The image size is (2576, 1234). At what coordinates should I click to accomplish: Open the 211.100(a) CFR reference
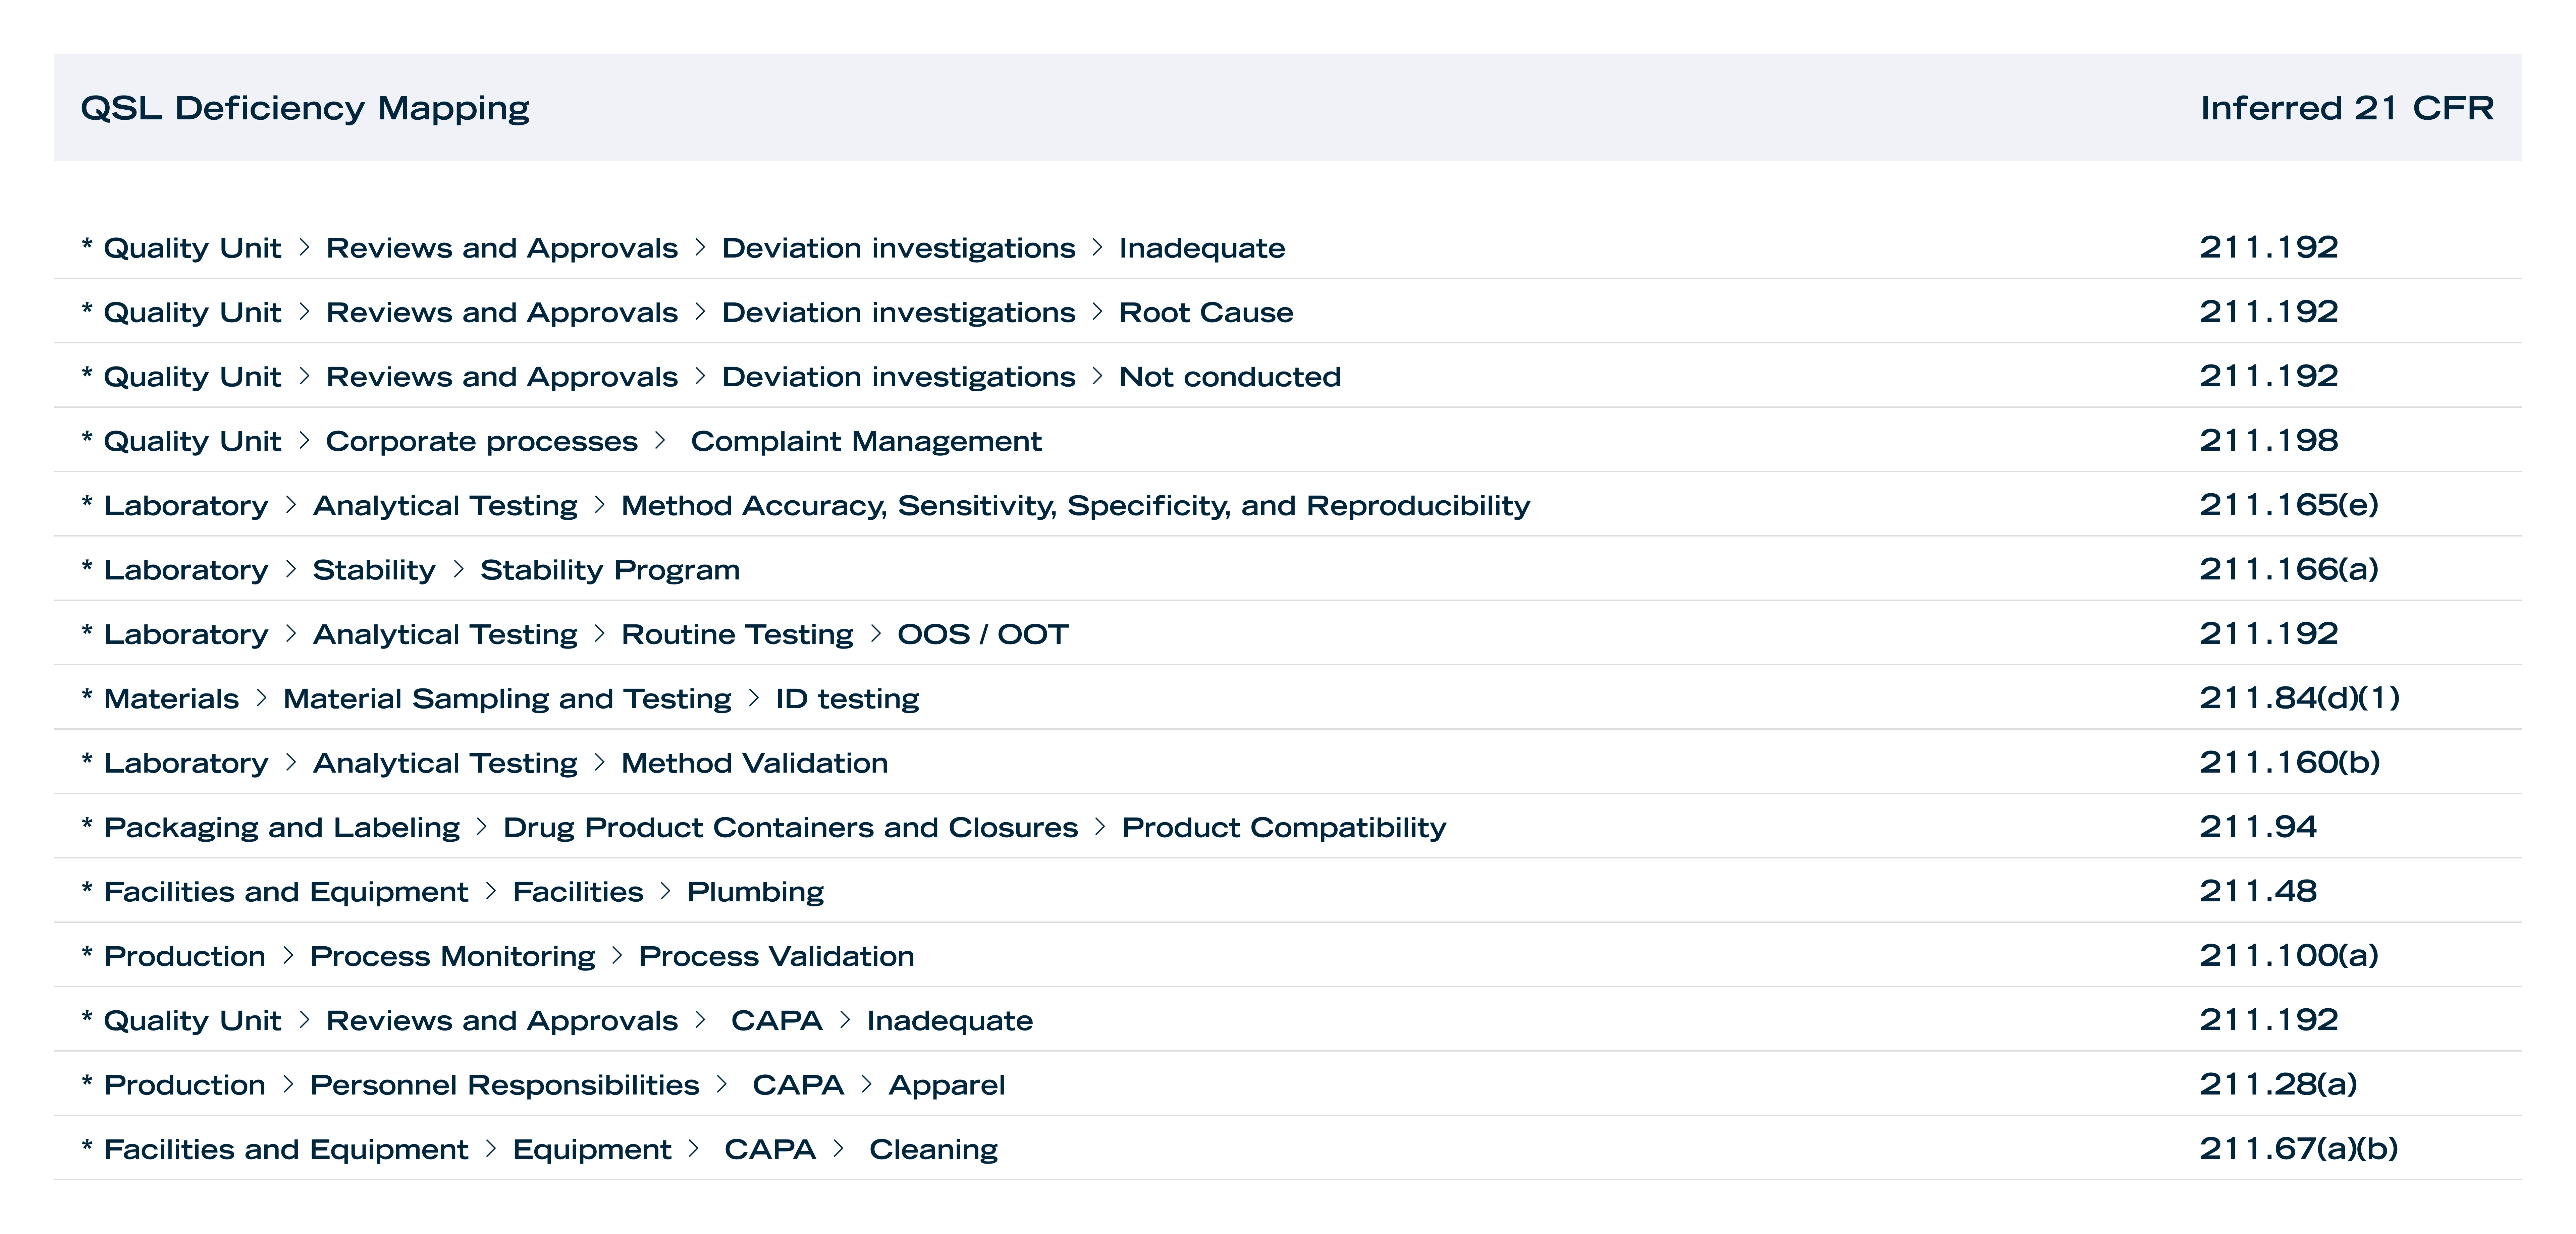[2288, 956]
